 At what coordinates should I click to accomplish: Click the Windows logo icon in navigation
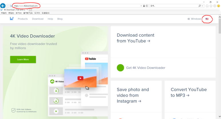click(x=189, y=19)
